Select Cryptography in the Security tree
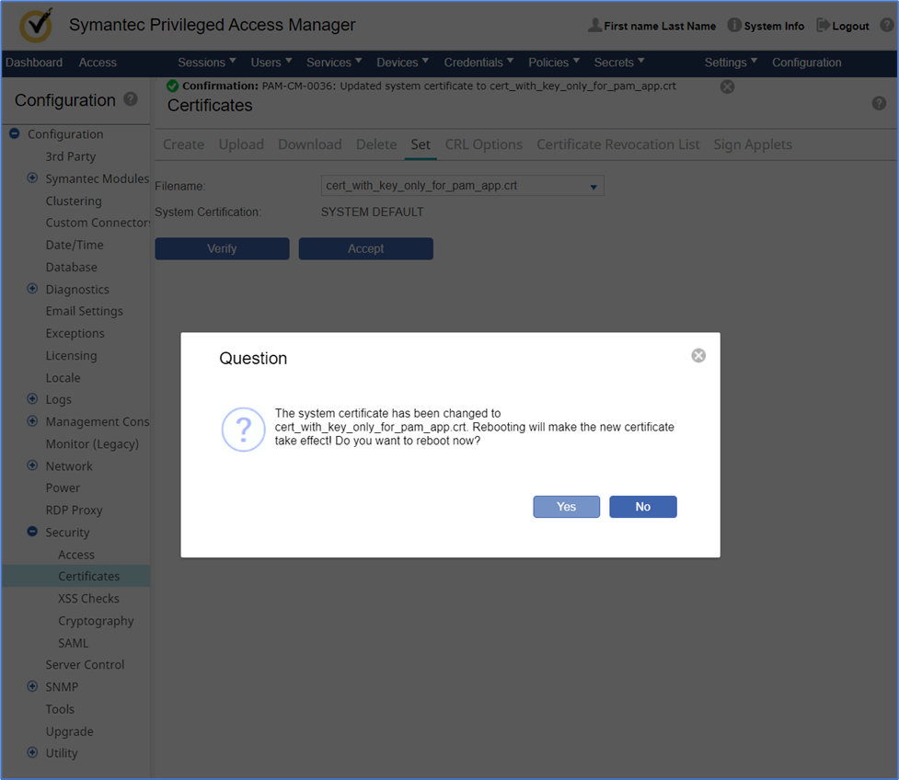This screenshot has height=780, width=899. point(96,621)
